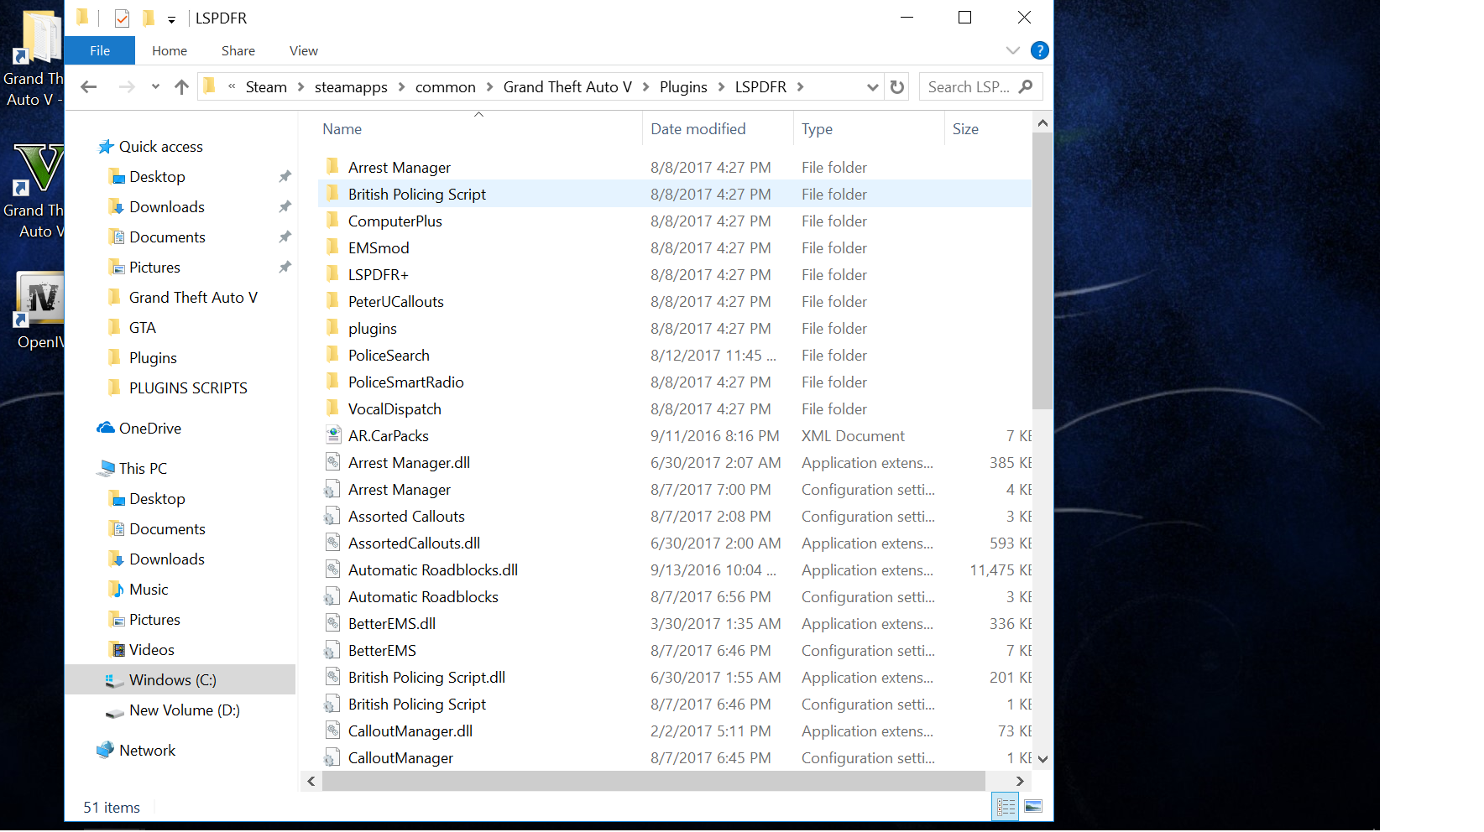The image size is (1484, 832).
Task: Click the Properties icon in title bar
Action: tap(123, 18)
